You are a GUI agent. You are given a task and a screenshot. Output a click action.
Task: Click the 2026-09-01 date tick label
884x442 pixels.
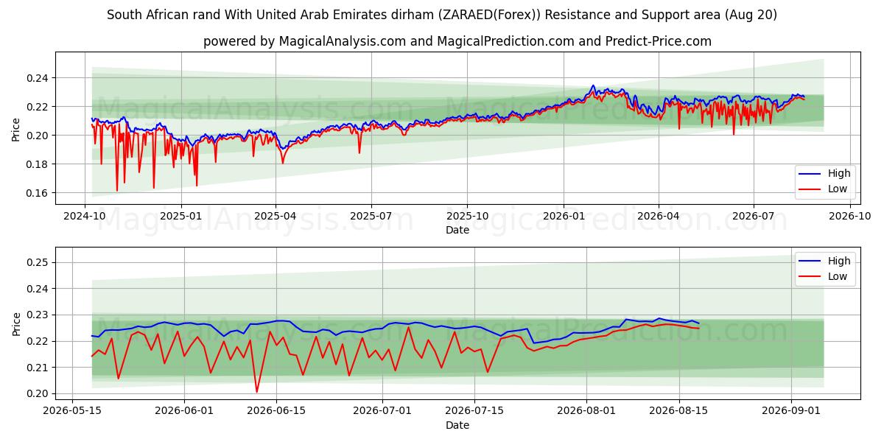(791, 411)
